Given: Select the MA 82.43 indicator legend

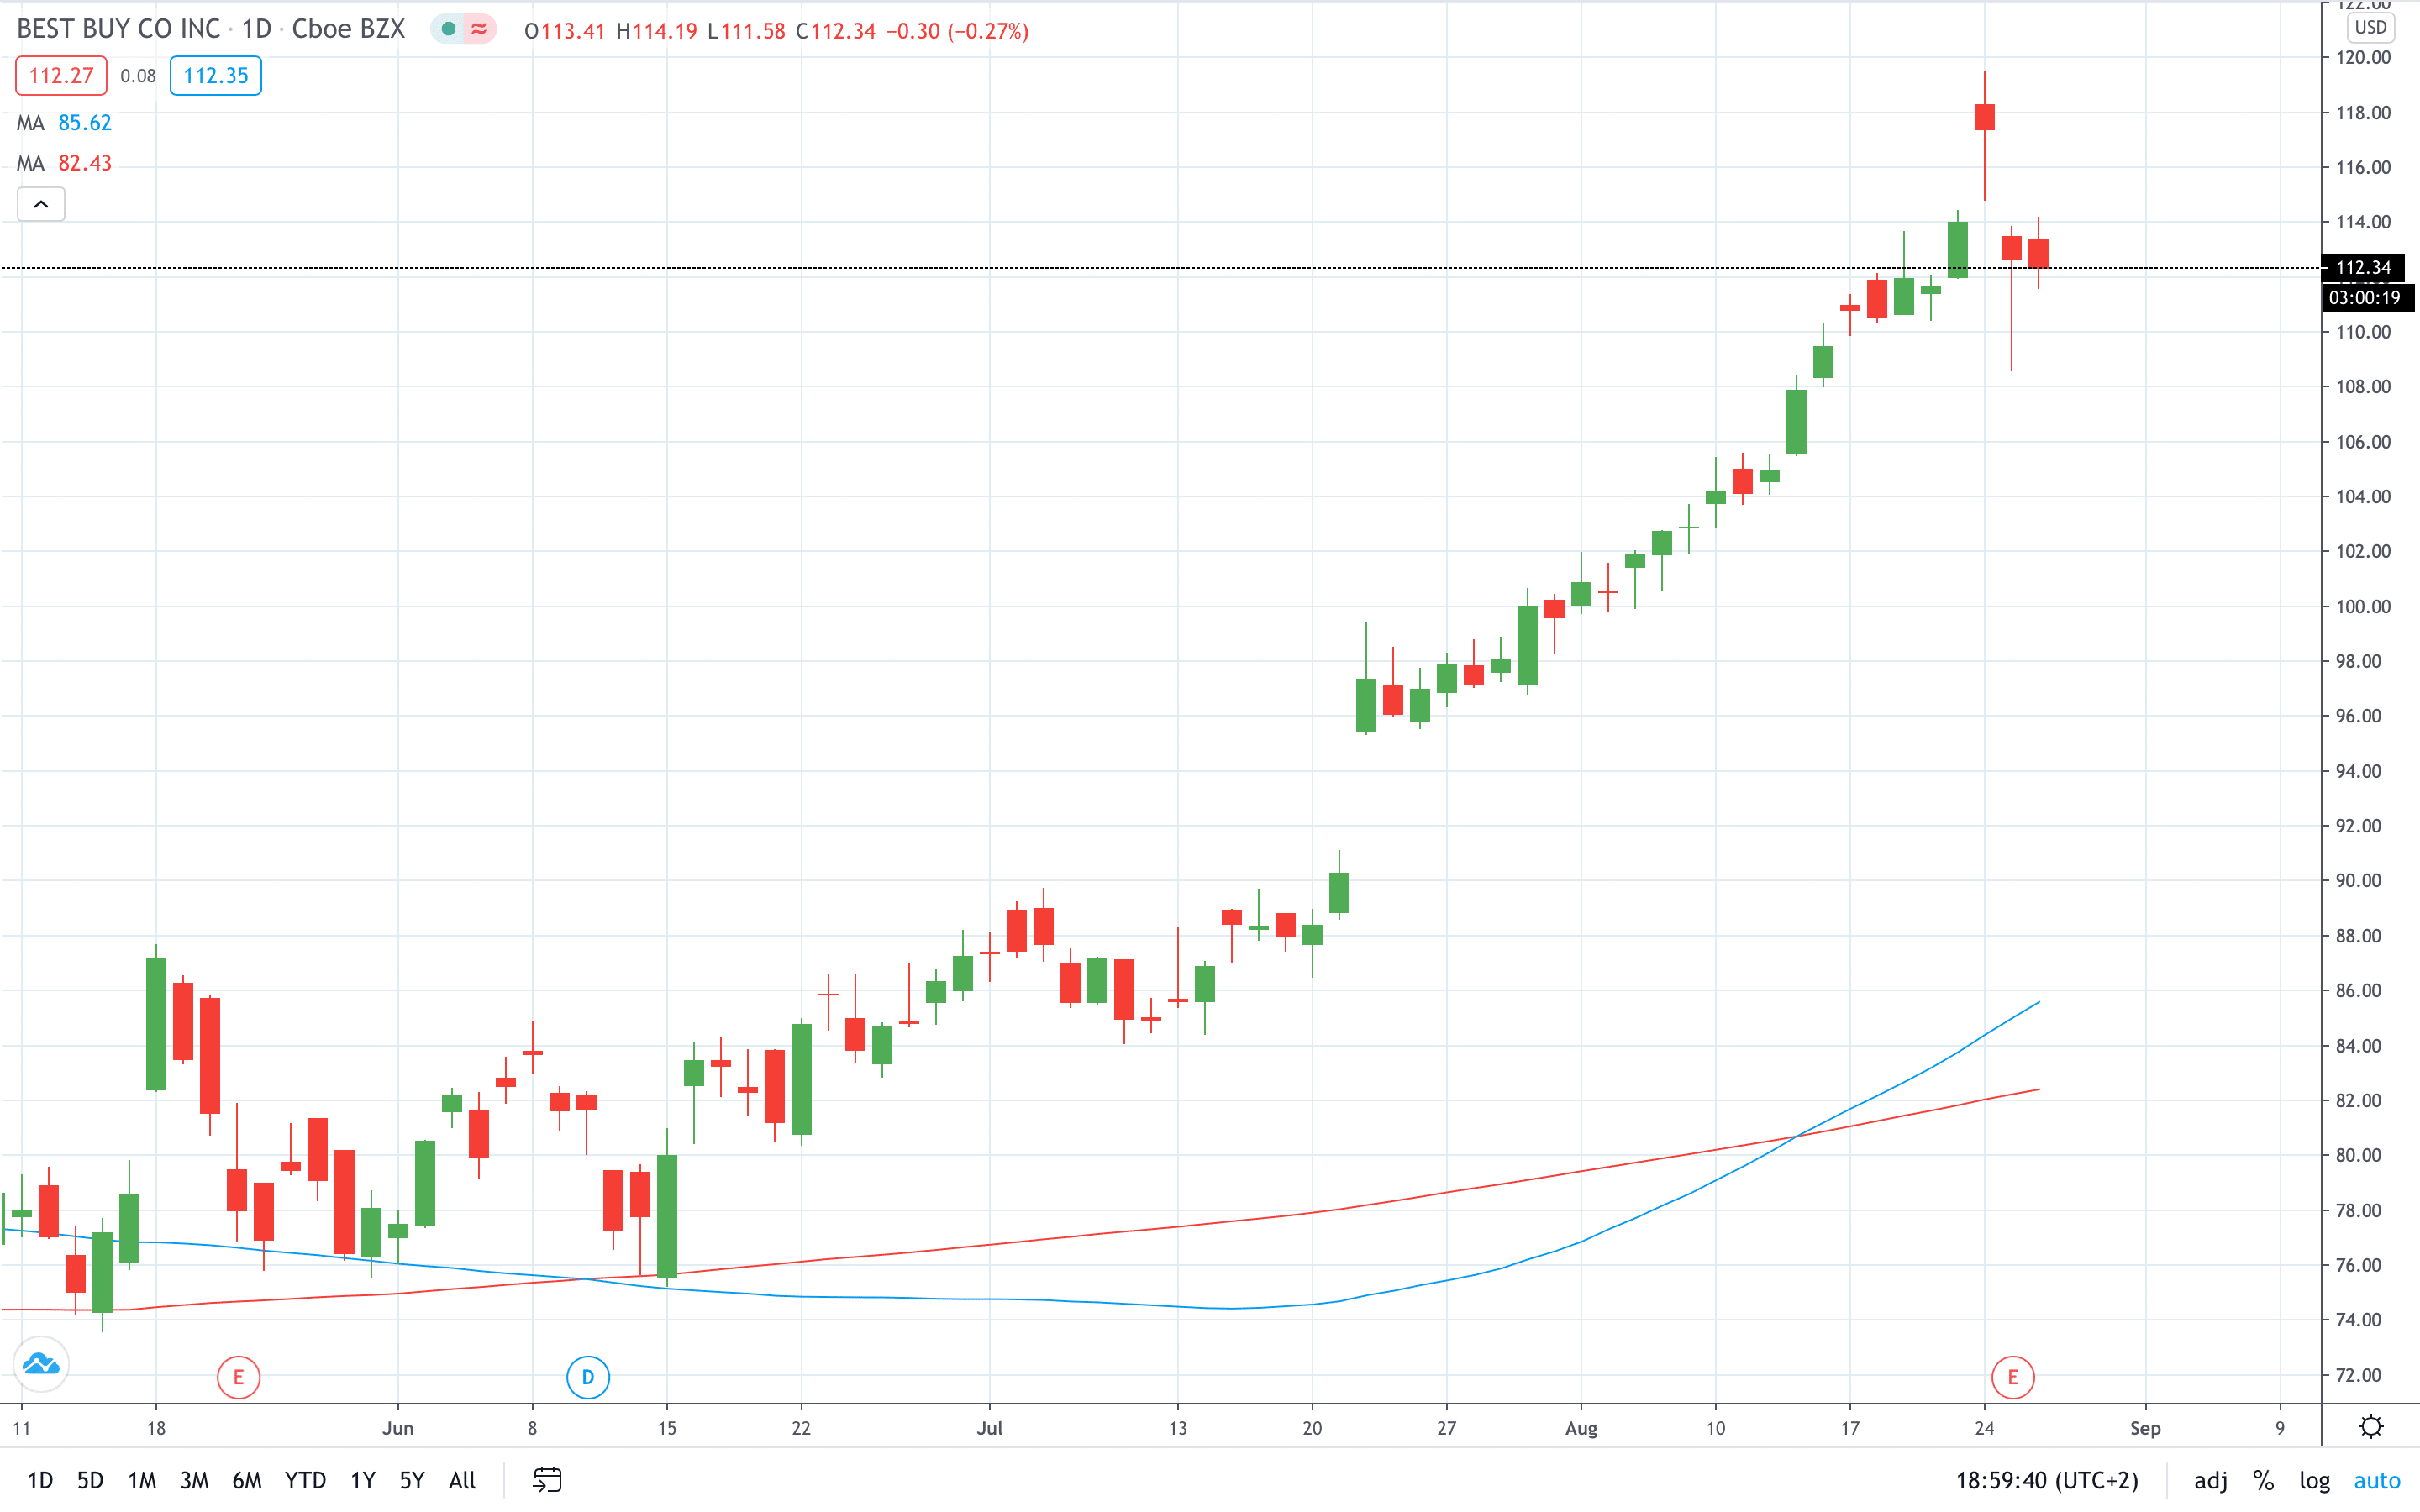Looking at the screenshot, I should click(x=64, y=163).
